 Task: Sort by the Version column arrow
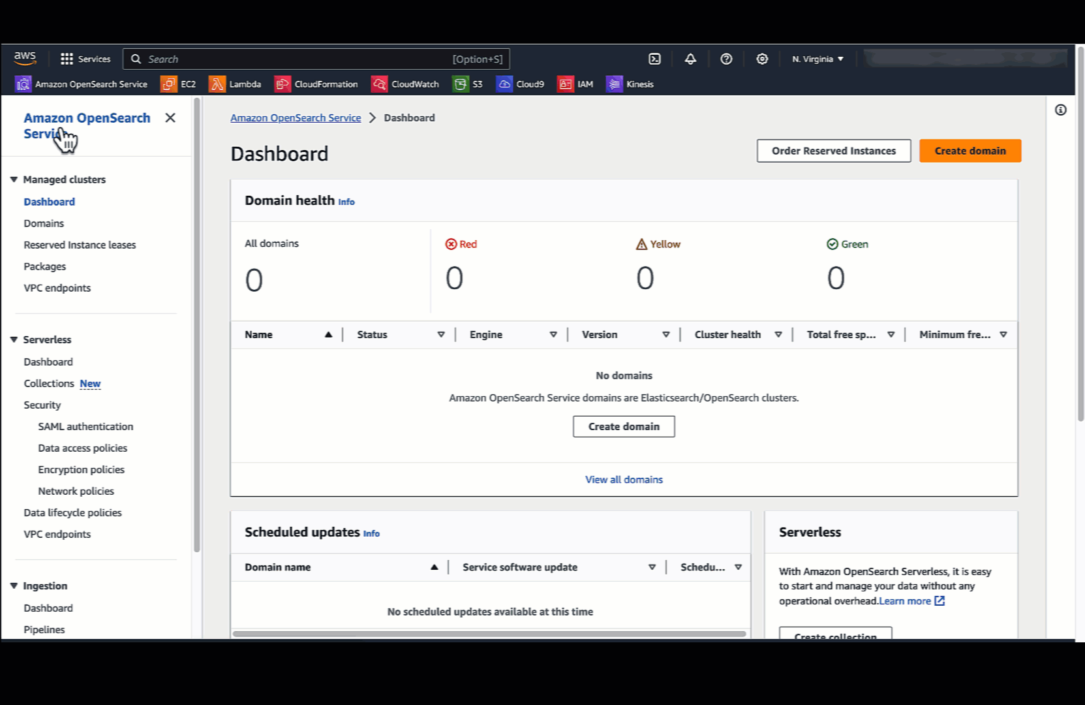tap(666, 335)
